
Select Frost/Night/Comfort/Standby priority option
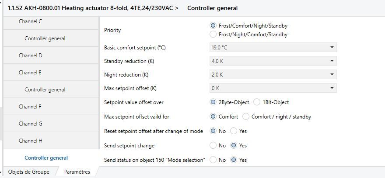(x=213, y=34)
